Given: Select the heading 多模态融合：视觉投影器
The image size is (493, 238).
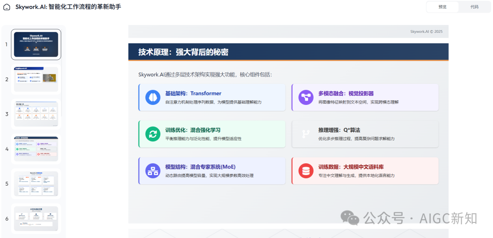Looking at the screenshot, I should point(346,93).
